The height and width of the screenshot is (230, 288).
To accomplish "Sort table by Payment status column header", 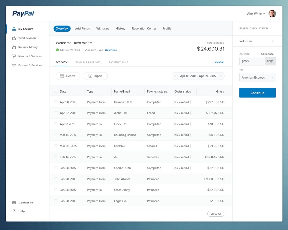I will coord(157,91).
